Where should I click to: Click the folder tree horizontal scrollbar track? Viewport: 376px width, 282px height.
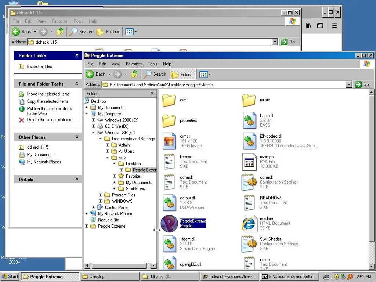point(119,266)
